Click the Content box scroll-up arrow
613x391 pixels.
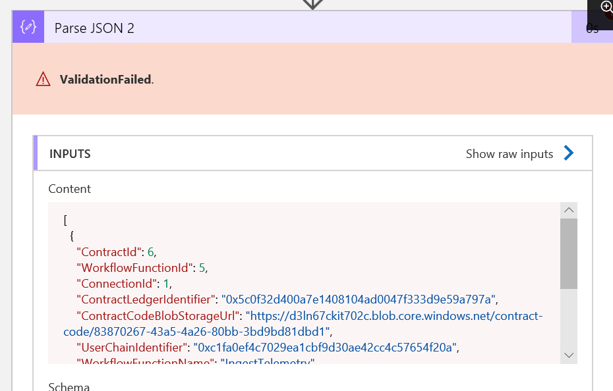click(x=569, y=210)
